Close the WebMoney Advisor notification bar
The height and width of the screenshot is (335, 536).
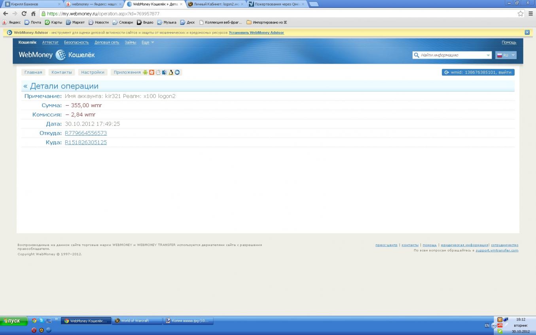527,32
